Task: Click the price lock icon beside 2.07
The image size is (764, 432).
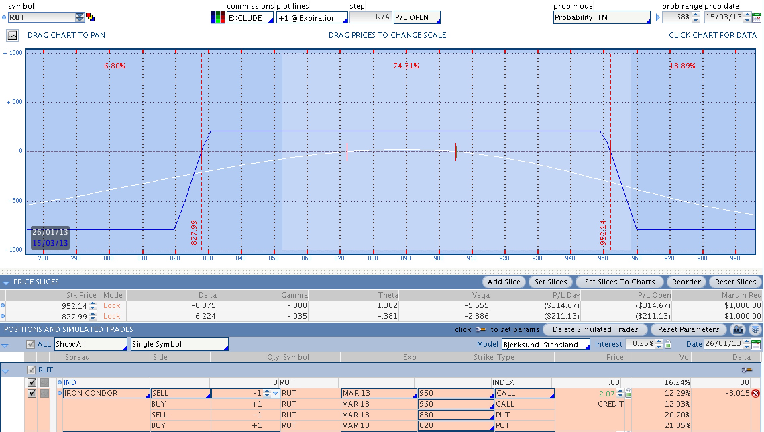Action: (x=629, y=393)
